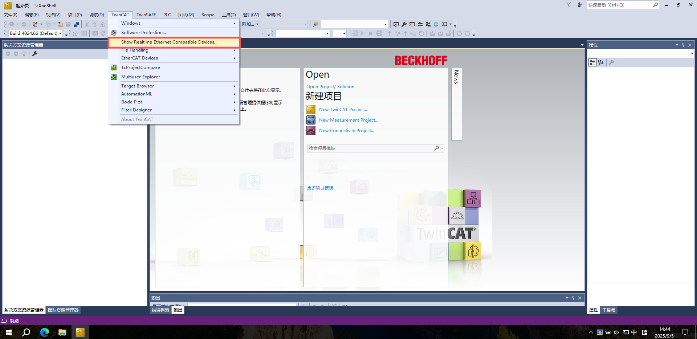Click the Activate Configuration TwinCAT icon
The image size is (697, 339).
tap(76, 33)
